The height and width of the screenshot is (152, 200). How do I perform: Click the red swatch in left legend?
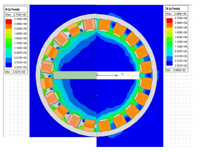click(x=9, y=22)
